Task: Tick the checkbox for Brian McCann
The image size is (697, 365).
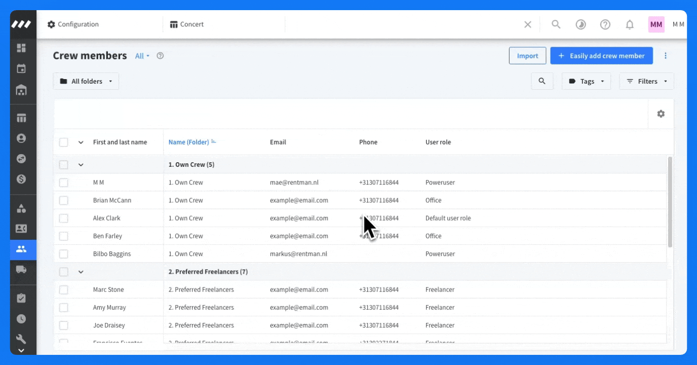Action: tap(63, 200)
